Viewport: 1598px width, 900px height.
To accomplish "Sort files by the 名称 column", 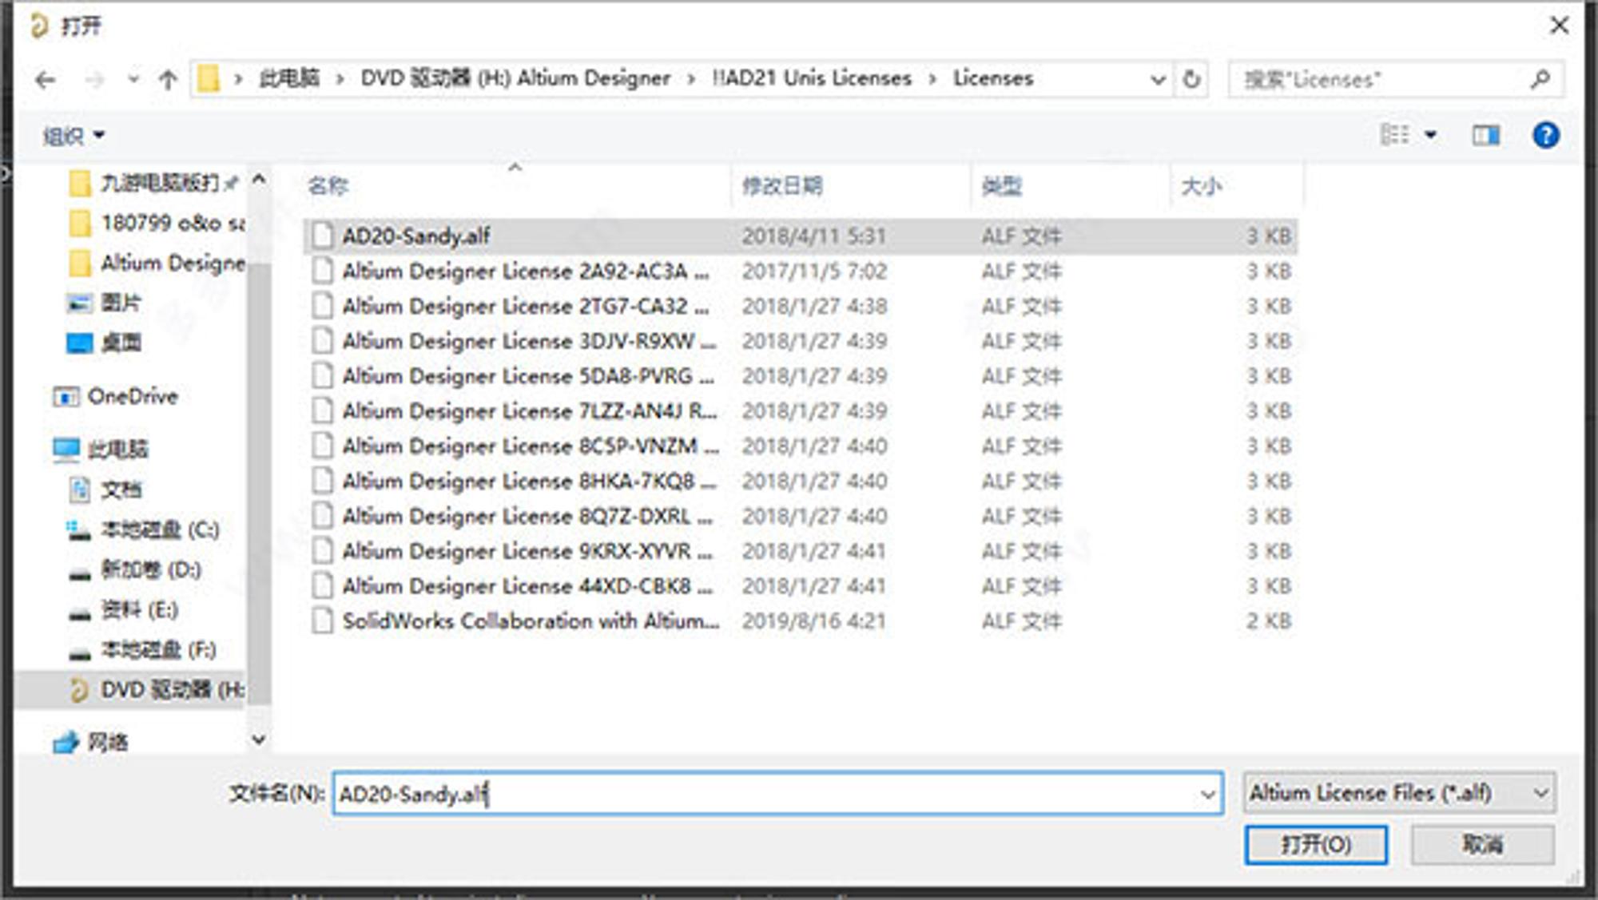I will [328, 185].
